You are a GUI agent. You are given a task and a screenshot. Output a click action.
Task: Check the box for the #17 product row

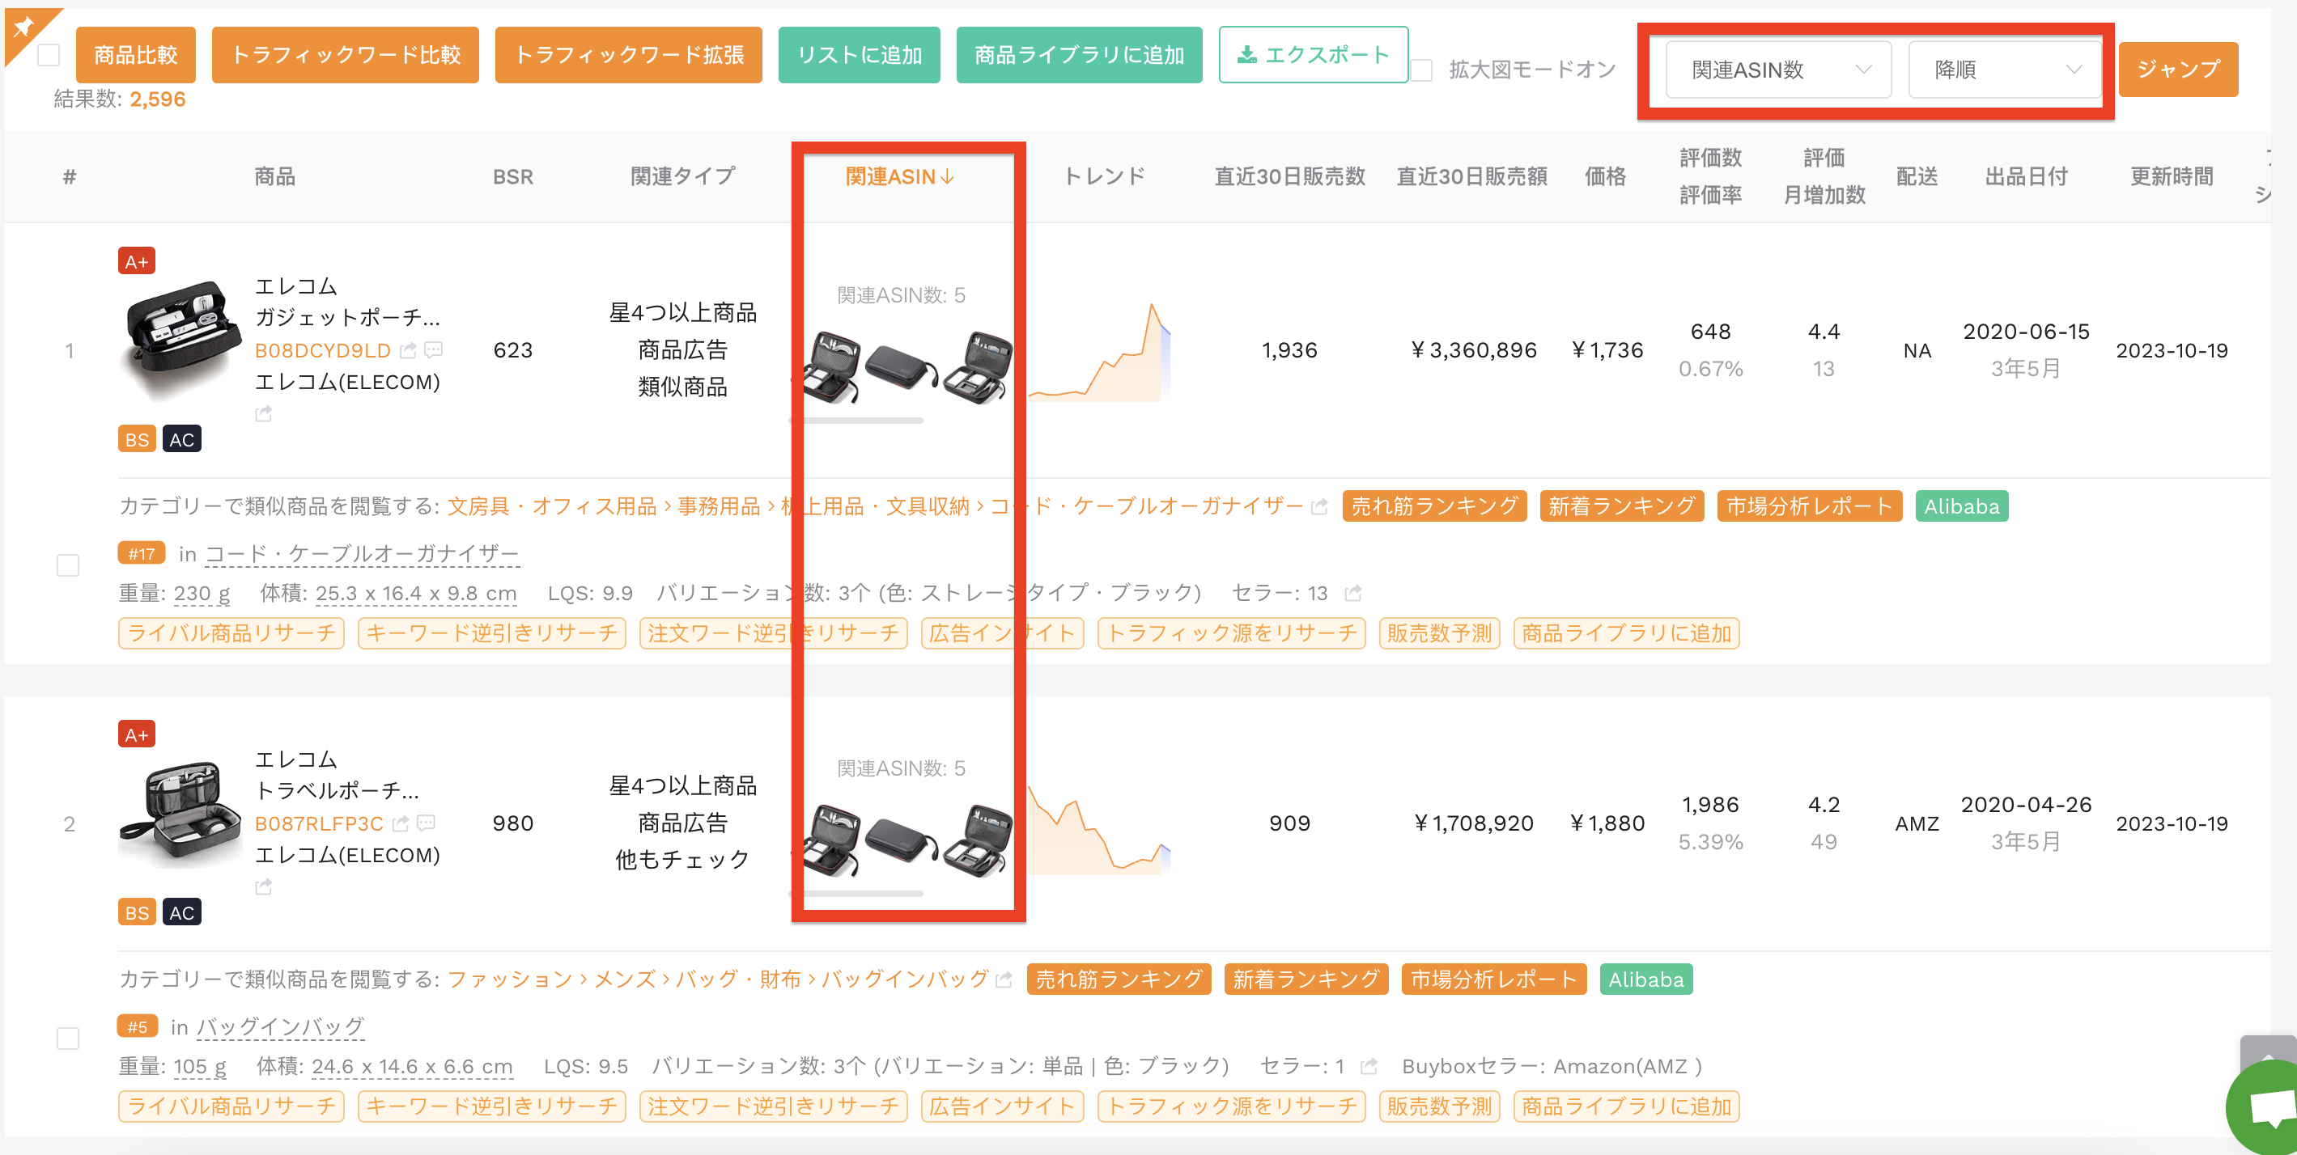tap(68, 565)
